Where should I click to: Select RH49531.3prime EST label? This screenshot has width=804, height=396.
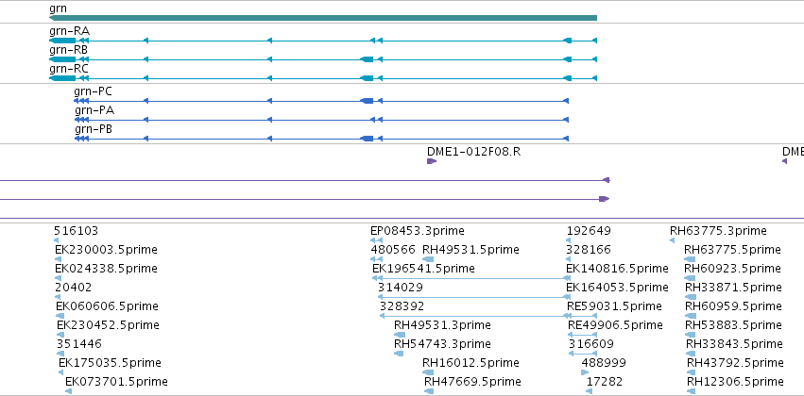tap(442, 325)
